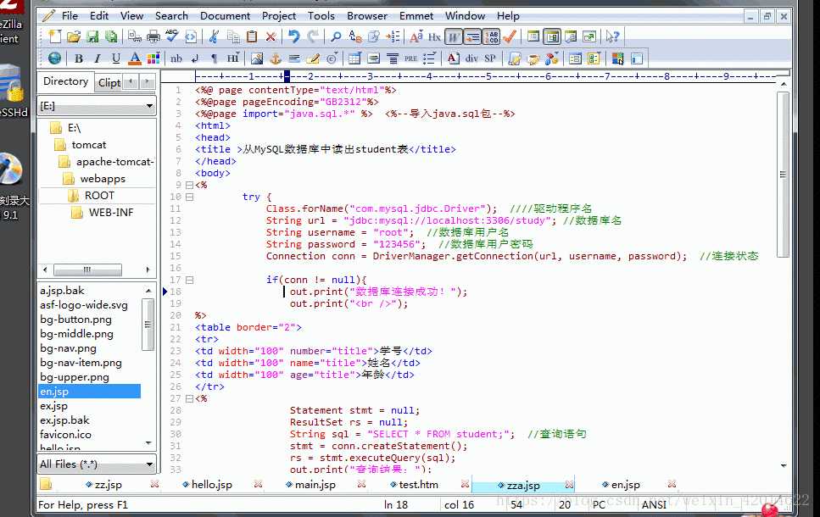Select the webapps folder in the tree
820x517 pixels.
pyautogui.click(x=103, y=179)
